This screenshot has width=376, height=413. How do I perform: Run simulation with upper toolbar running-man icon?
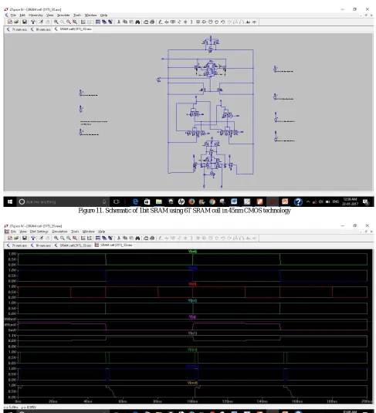click(x=41, y=22)
